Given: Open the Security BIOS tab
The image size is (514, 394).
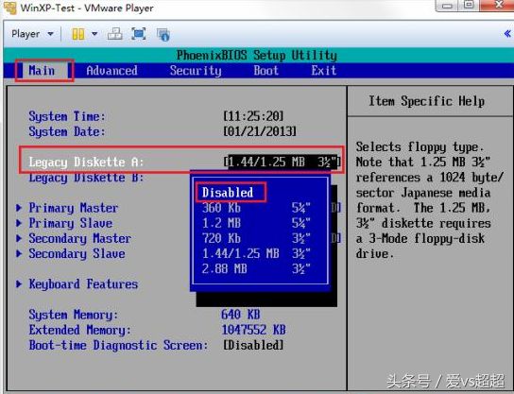Looking at the screenshot, I should point(196,71).
